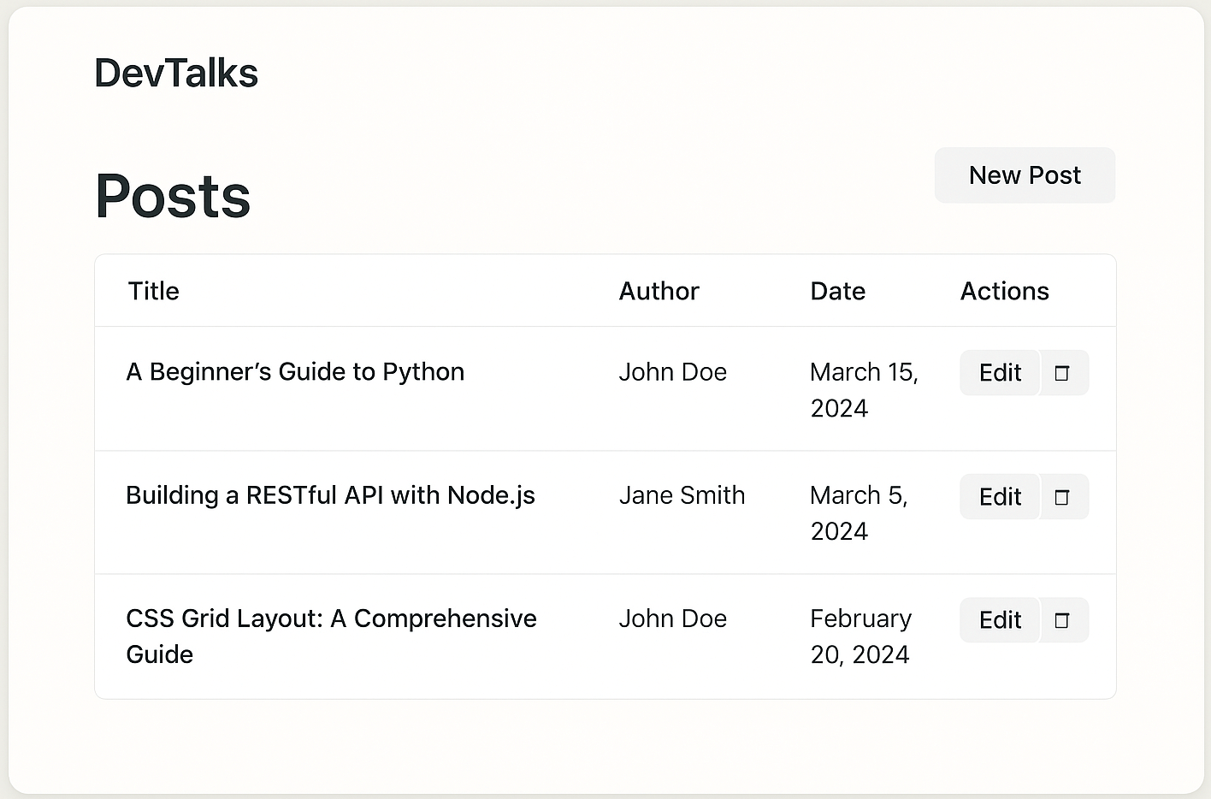The height and width of the screenshot is (799, 1211).
Task: Click the Title column header
Action: 154,292
